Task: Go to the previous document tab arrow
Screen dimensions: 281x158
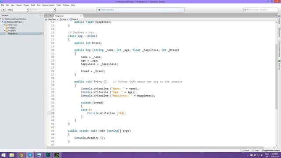Action: point(46,16)
